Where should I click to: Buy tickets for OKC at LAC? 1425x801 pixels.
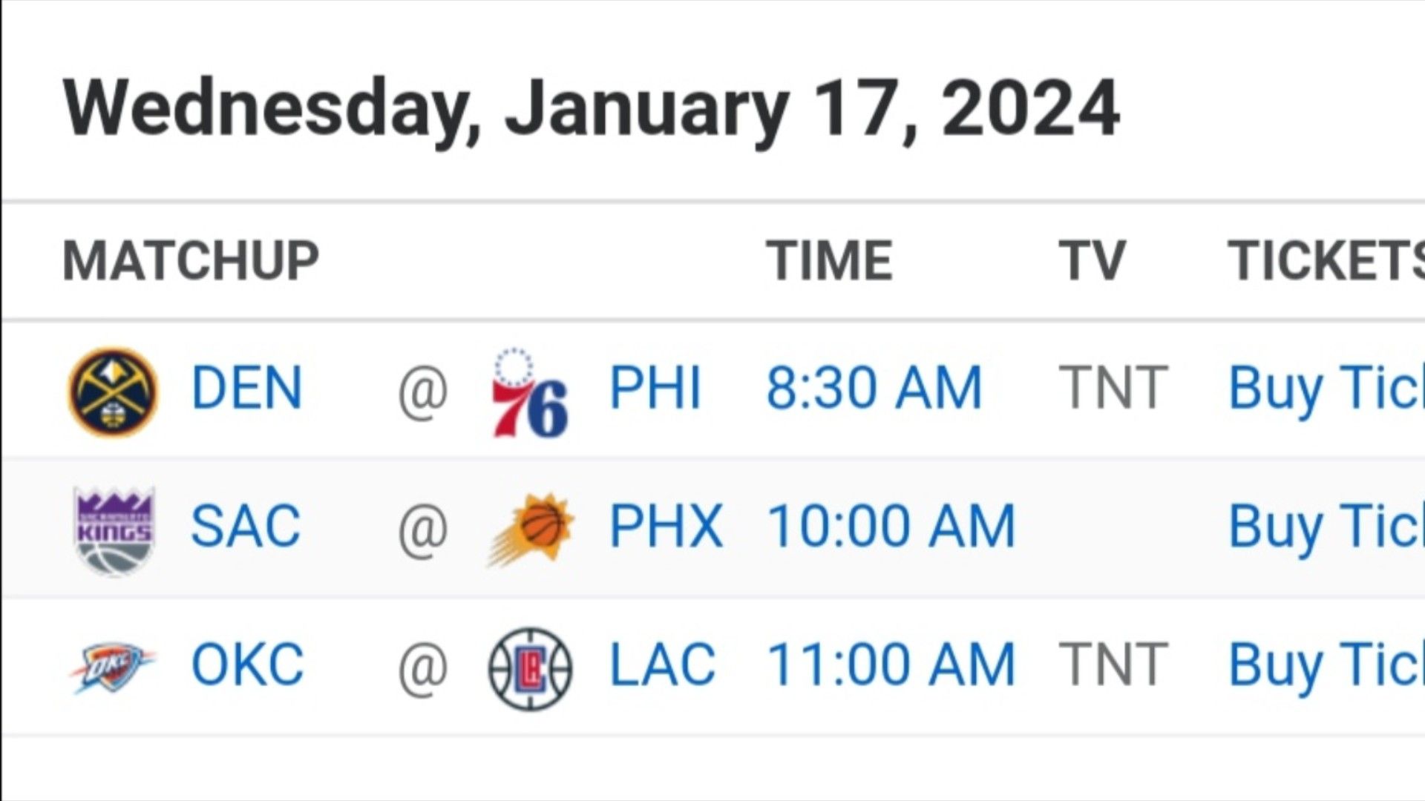(x=1327, y=666)
